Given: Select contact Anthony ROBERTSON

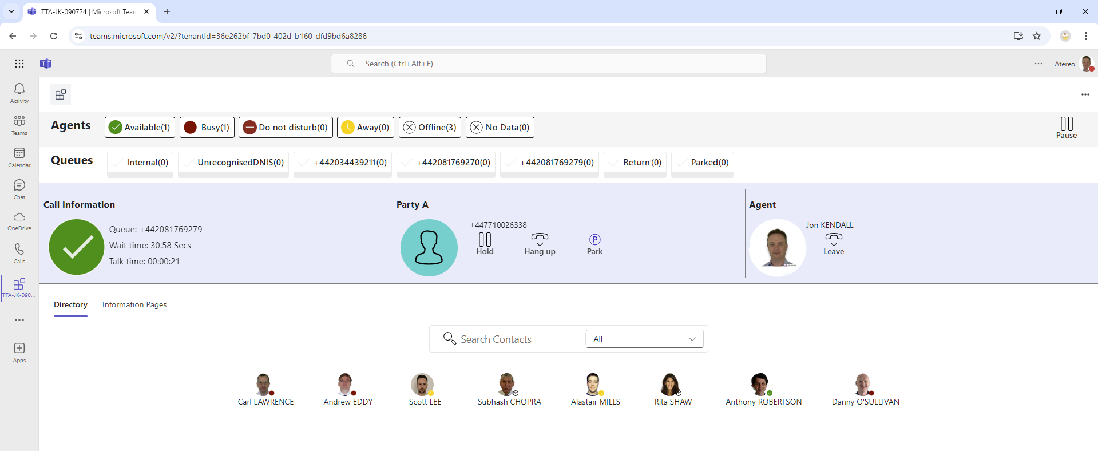Looking at the screenshot, I should 763,390.
